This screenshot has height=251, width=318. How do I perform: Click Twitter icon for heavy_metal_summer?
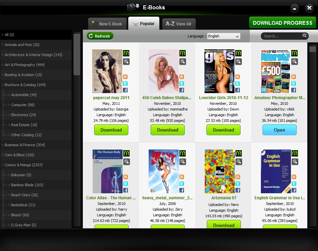click(182, 184)
